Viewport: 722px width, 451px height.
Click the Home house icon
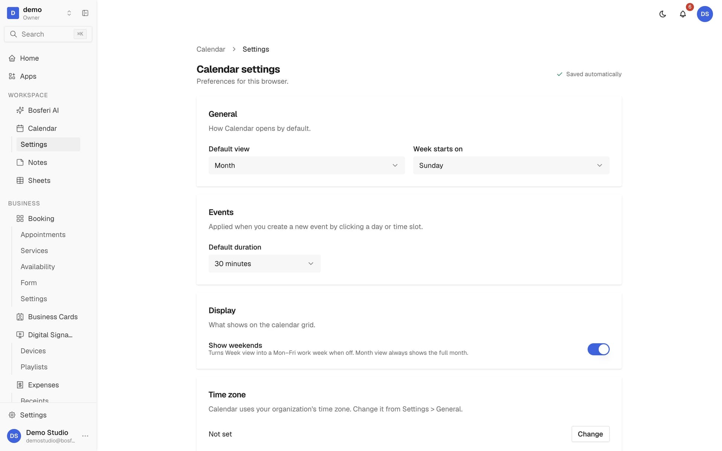click(12, 58)
